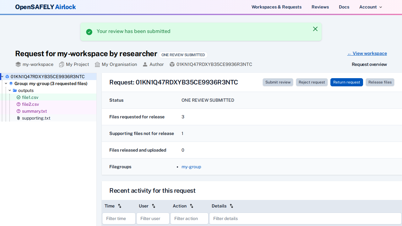Click the My Organisation building icon
Image resolution: width=402 pixels, height=226 pixels.
(x=97, y=64)
